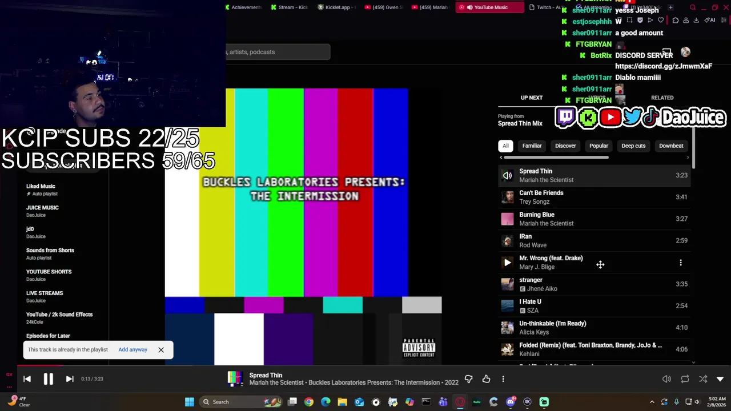
Task: Play 'Mr. Wrong (feat. Drake)' via play icon
Action: pos(507,263)
